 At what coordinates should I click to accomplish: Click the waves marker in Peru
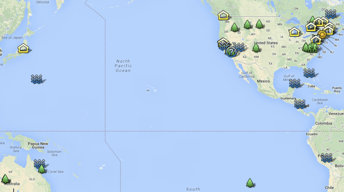tap(327, 158)
